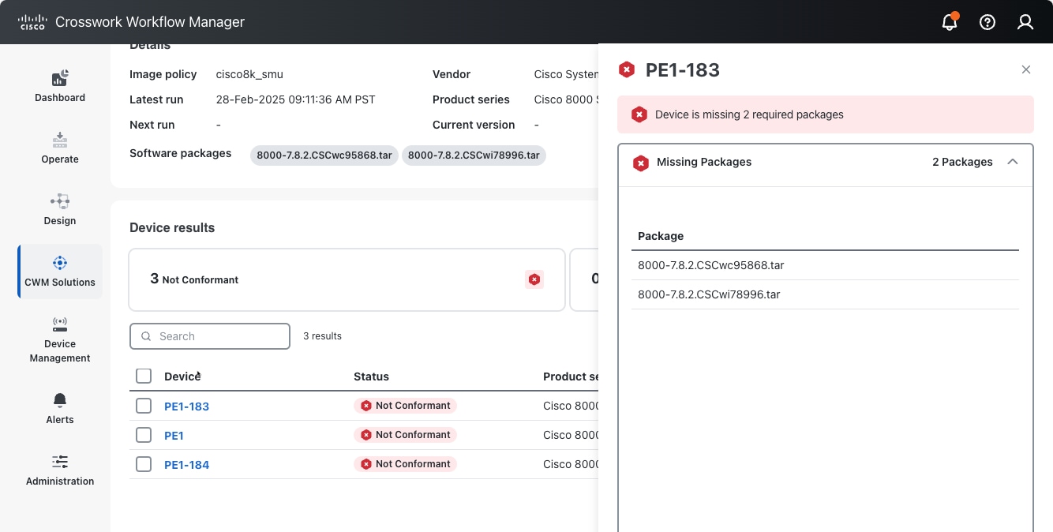This screenshot has width=1053, height=532.
Task: Open Device Management in sidebar
Action: (60, 339)
